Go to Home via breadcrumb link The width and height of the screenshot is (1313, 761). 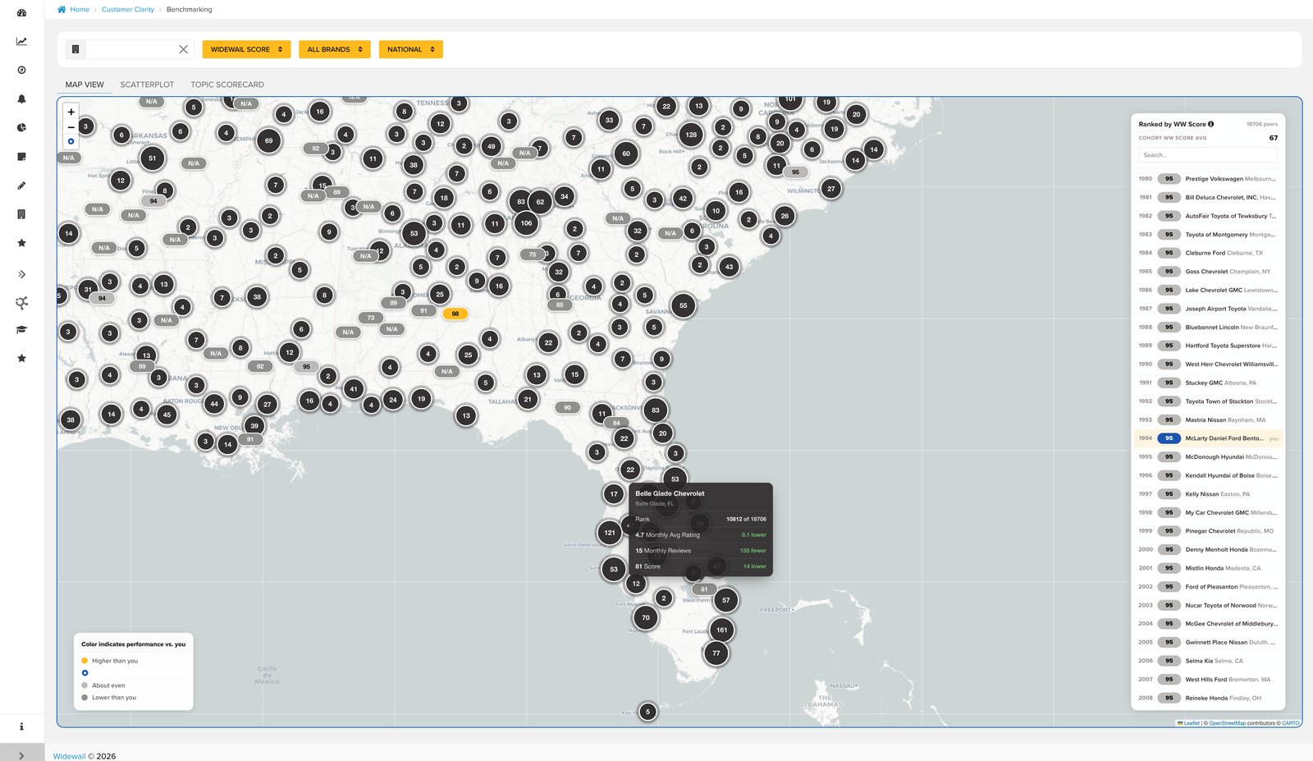click(80, 9)
